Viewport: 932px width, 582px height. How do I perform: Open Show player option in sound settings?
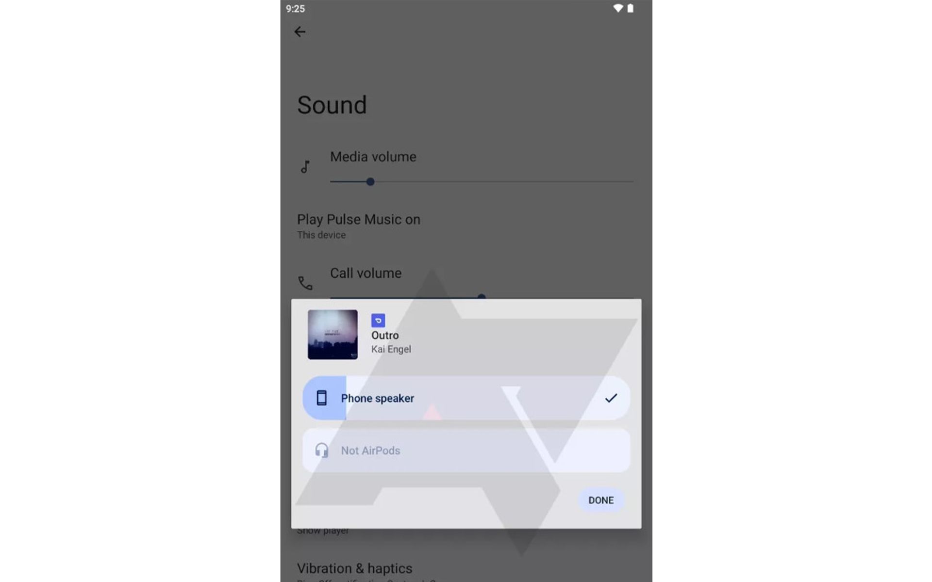[x=323, y=531]
